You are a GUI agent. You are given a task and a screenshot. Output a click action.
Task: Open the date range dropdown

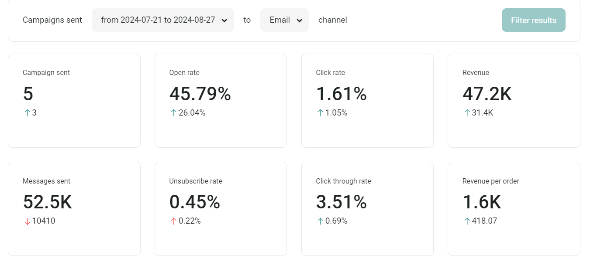163,20
